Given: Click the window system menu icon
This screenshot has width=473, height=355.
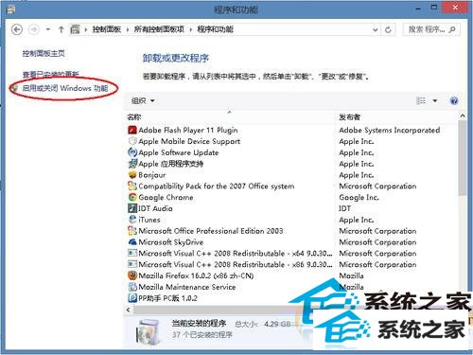Looking at the screenshot, I should pos(11,9).
